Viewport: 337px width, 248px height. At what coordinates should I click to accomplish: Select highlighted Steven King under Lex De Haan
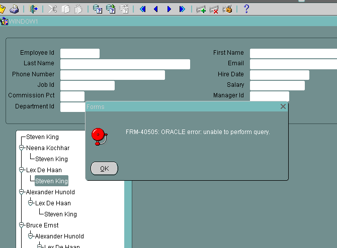[x=51, y=181]
